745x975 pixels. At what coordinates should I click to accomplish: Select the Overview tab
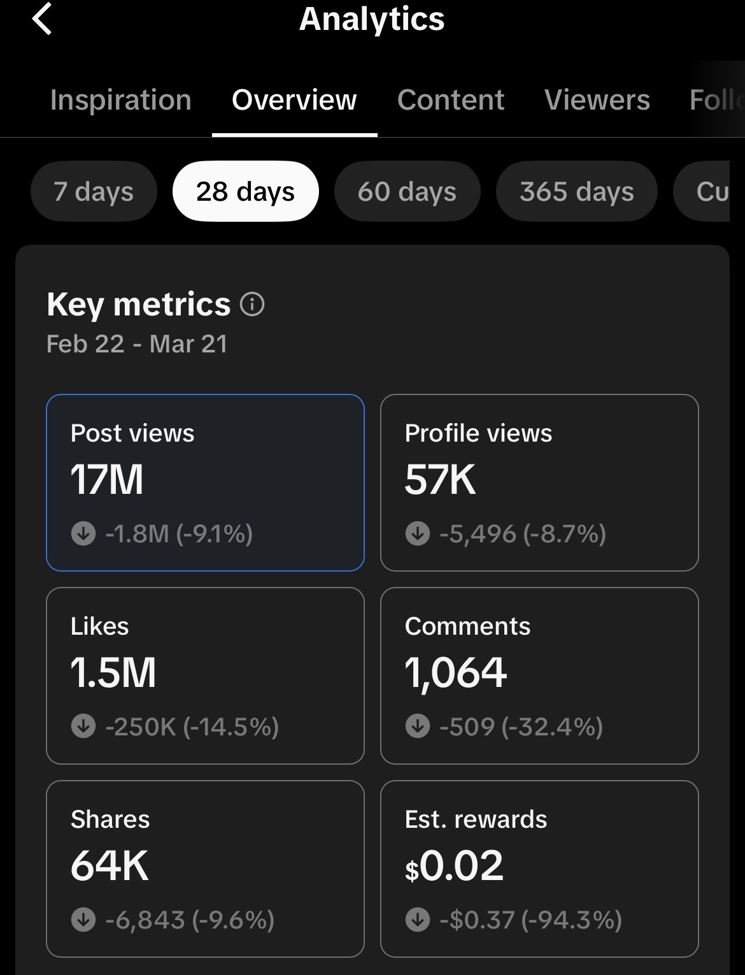[x=294, y=100]
